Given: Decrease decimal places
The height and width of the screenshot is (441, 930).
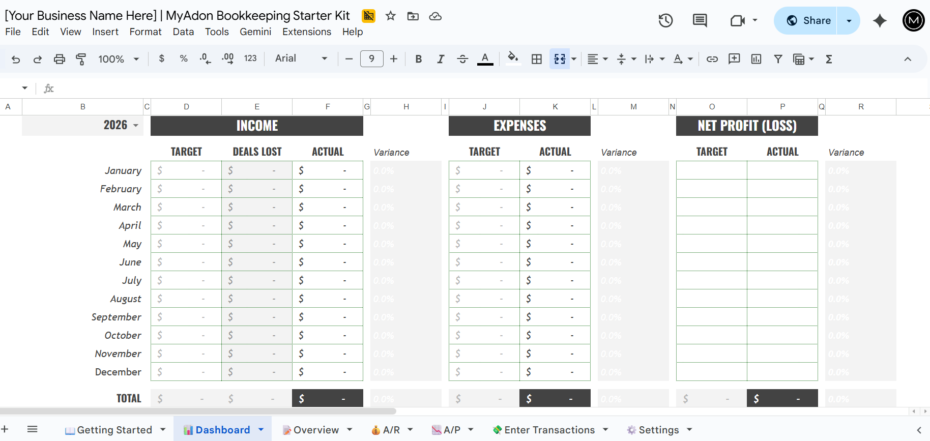Looking at the screenshot, I should pos(205,58).
